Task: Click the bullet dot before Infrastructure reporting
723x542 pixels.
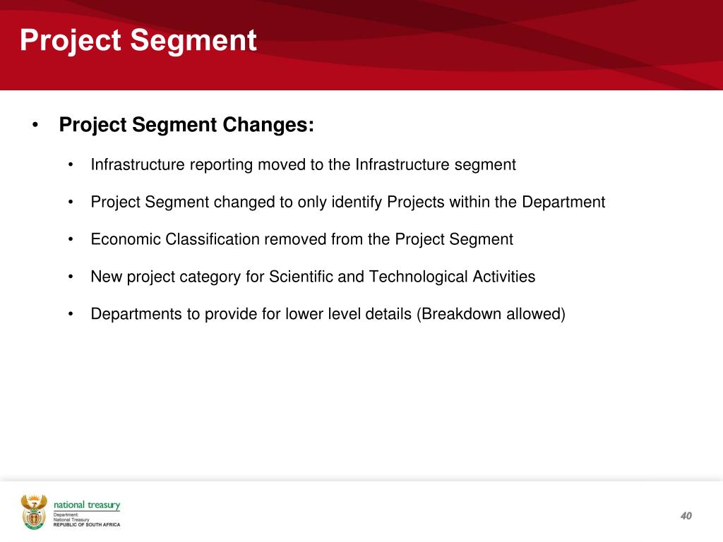Action: pyautogui.click(x=71, y=165)
